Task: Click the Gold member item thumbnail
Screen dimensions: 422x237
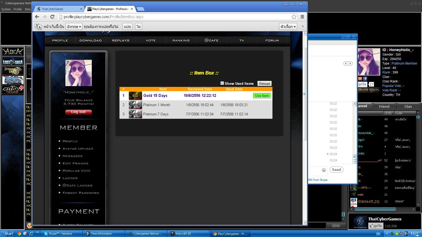Action: 135,96
